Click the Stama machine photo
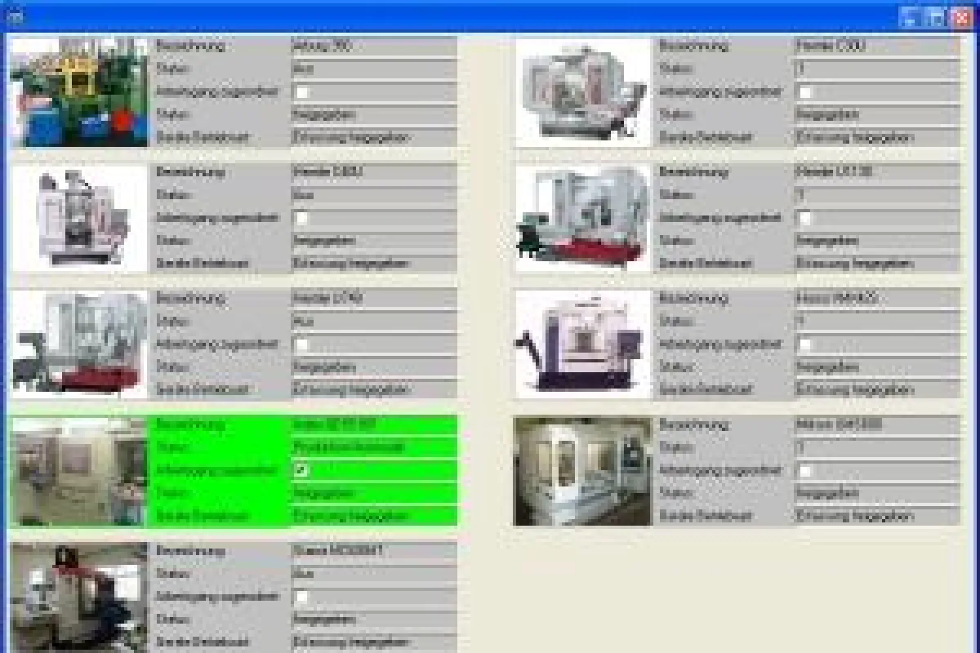Screen dimensions: 980x653 pos(79,596)
